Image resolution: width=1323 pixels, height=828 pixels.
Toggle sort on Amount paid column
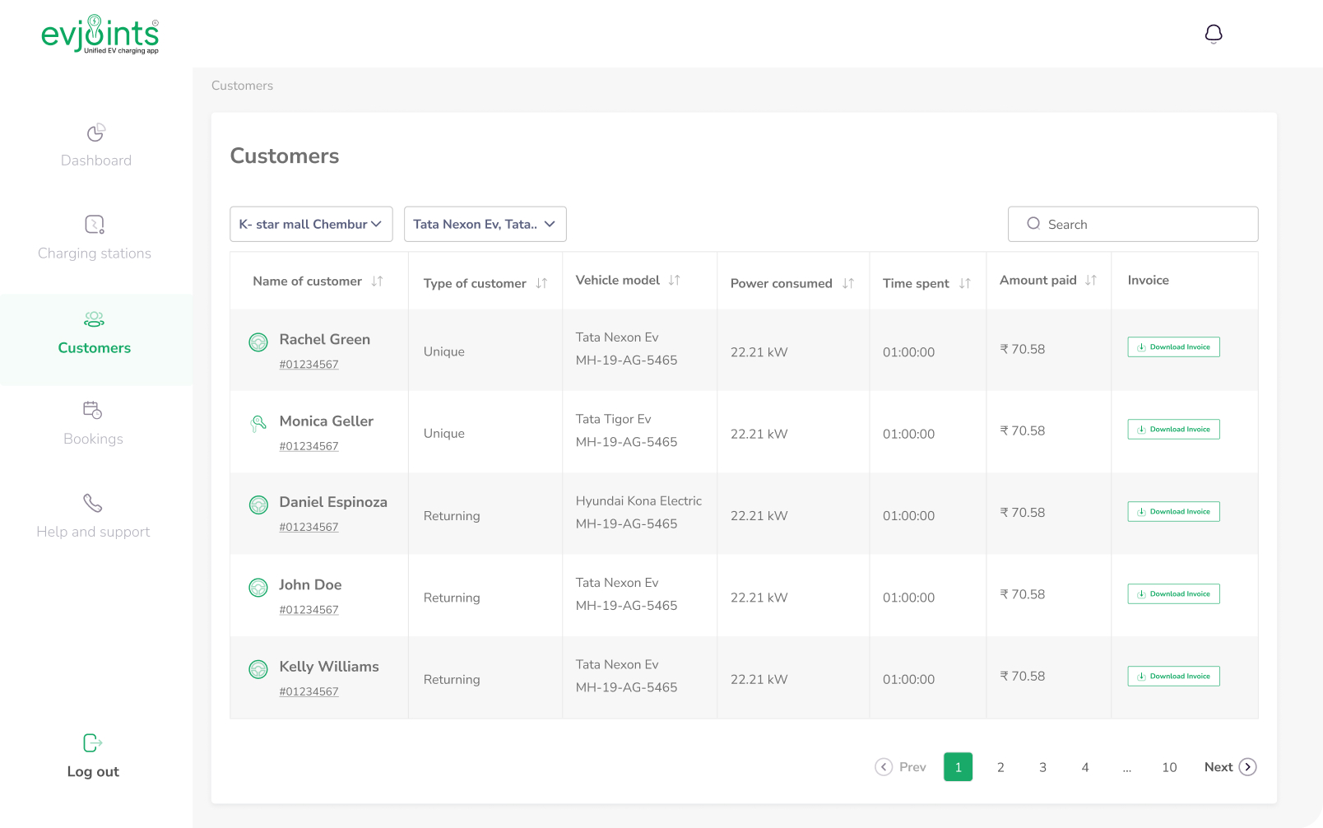(1090, 281)
